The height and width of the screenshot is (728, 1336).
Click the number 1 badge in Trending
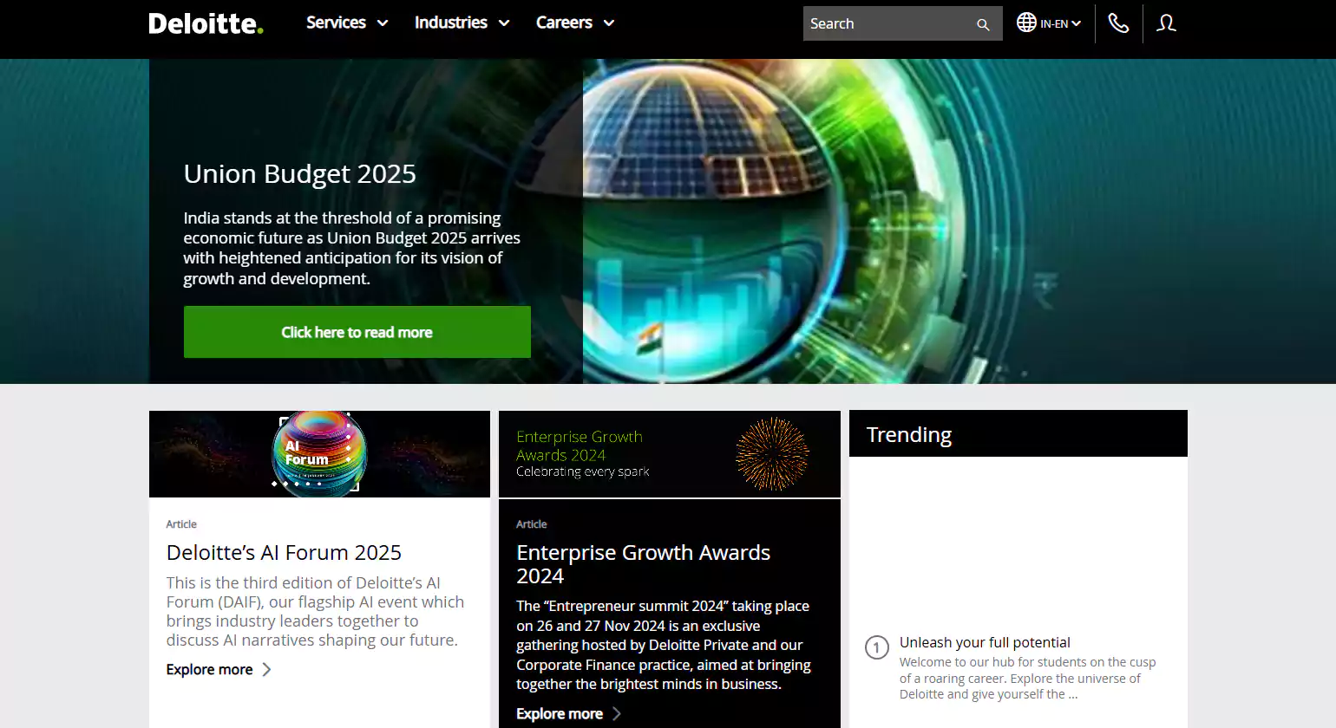tap(876, 647)
